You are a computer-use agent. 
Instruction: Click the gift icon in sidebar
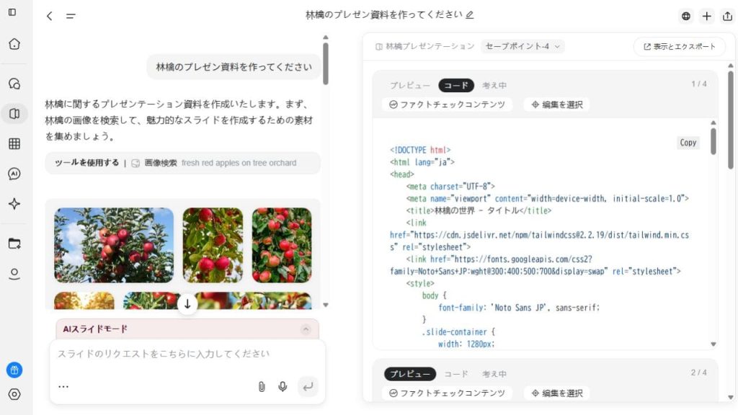[x=14, y=370]
